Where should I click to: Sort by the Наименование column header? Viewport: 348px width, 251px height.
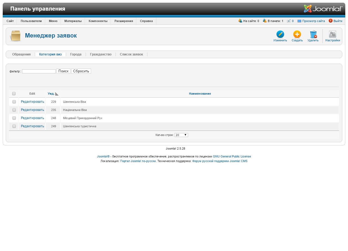[200, 94]
